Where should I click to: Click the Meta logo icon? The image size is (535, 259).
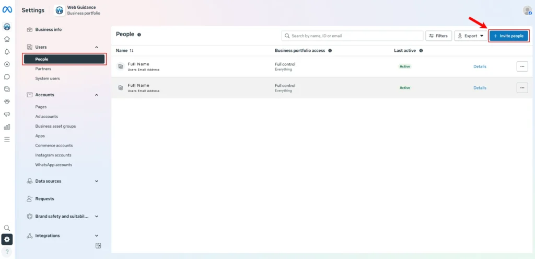tap(7, 10)
